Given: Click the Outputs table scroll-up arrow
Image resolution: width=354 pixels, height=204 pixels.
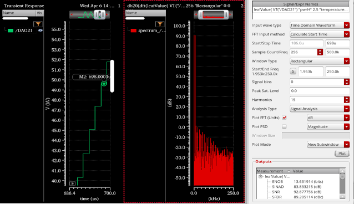Looking at the screenshot, I should pos(342,171).
